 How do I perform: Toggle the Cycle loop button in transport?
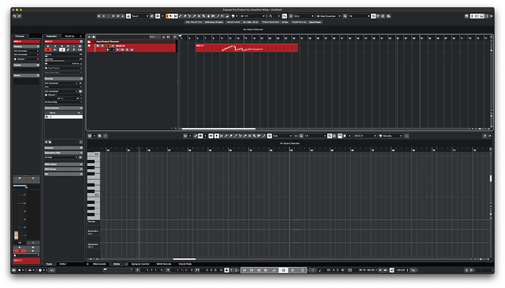pos(274,270)
